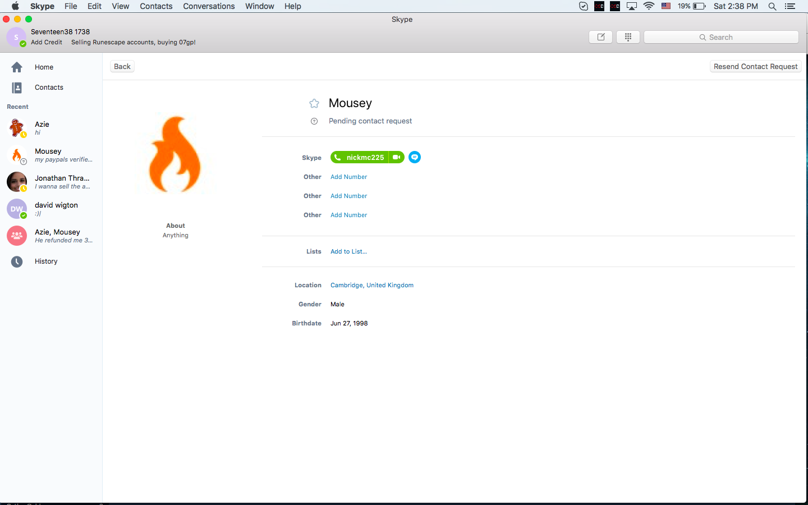Open Mousey's flame avatar in Recent

pos(17,155)
